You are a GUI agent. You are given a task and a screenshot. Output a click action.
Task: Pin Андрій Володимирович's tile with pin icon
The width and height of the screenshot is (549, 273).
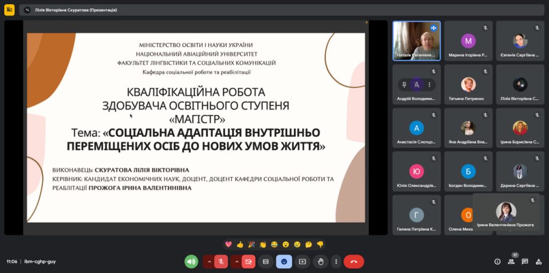pos(404,85)
